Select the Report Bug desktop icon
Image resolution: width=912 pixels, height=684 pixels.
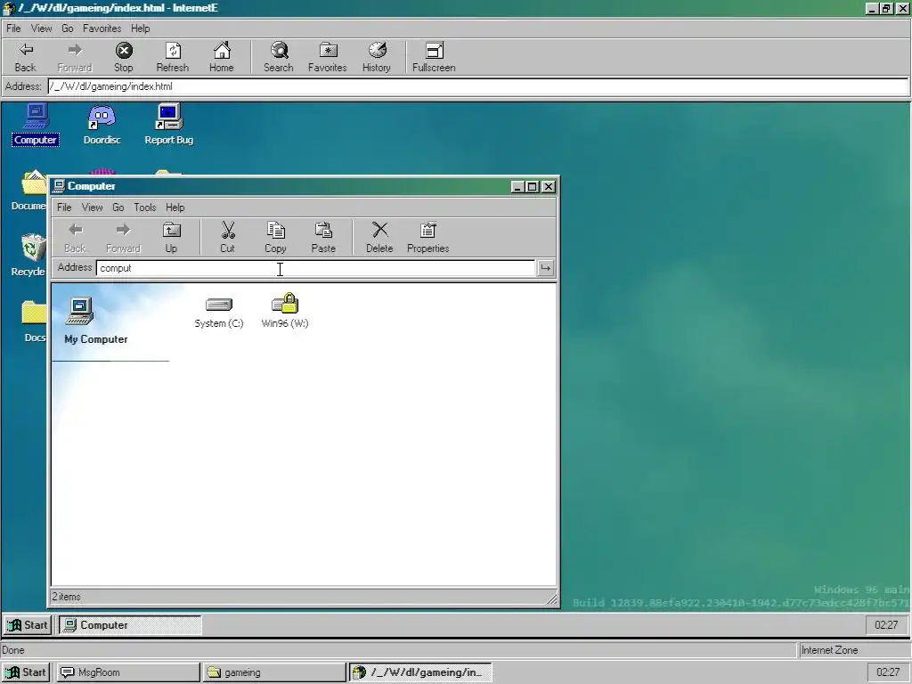[x=168, y=125]
